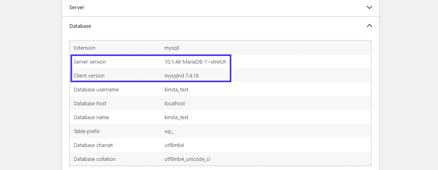
Task: Collapse the Database section chevron
Action: coord(370,26)
